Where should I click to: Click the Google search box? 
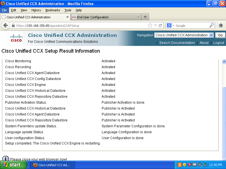point(192,26)
